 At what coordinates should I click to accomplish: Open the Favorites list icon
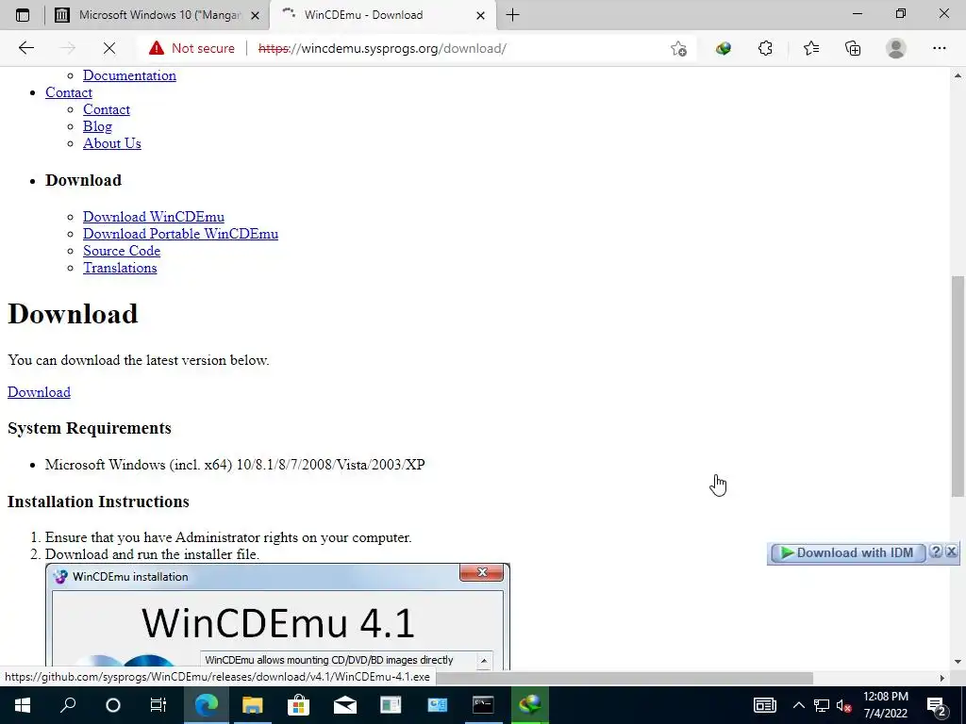(811, 48)
